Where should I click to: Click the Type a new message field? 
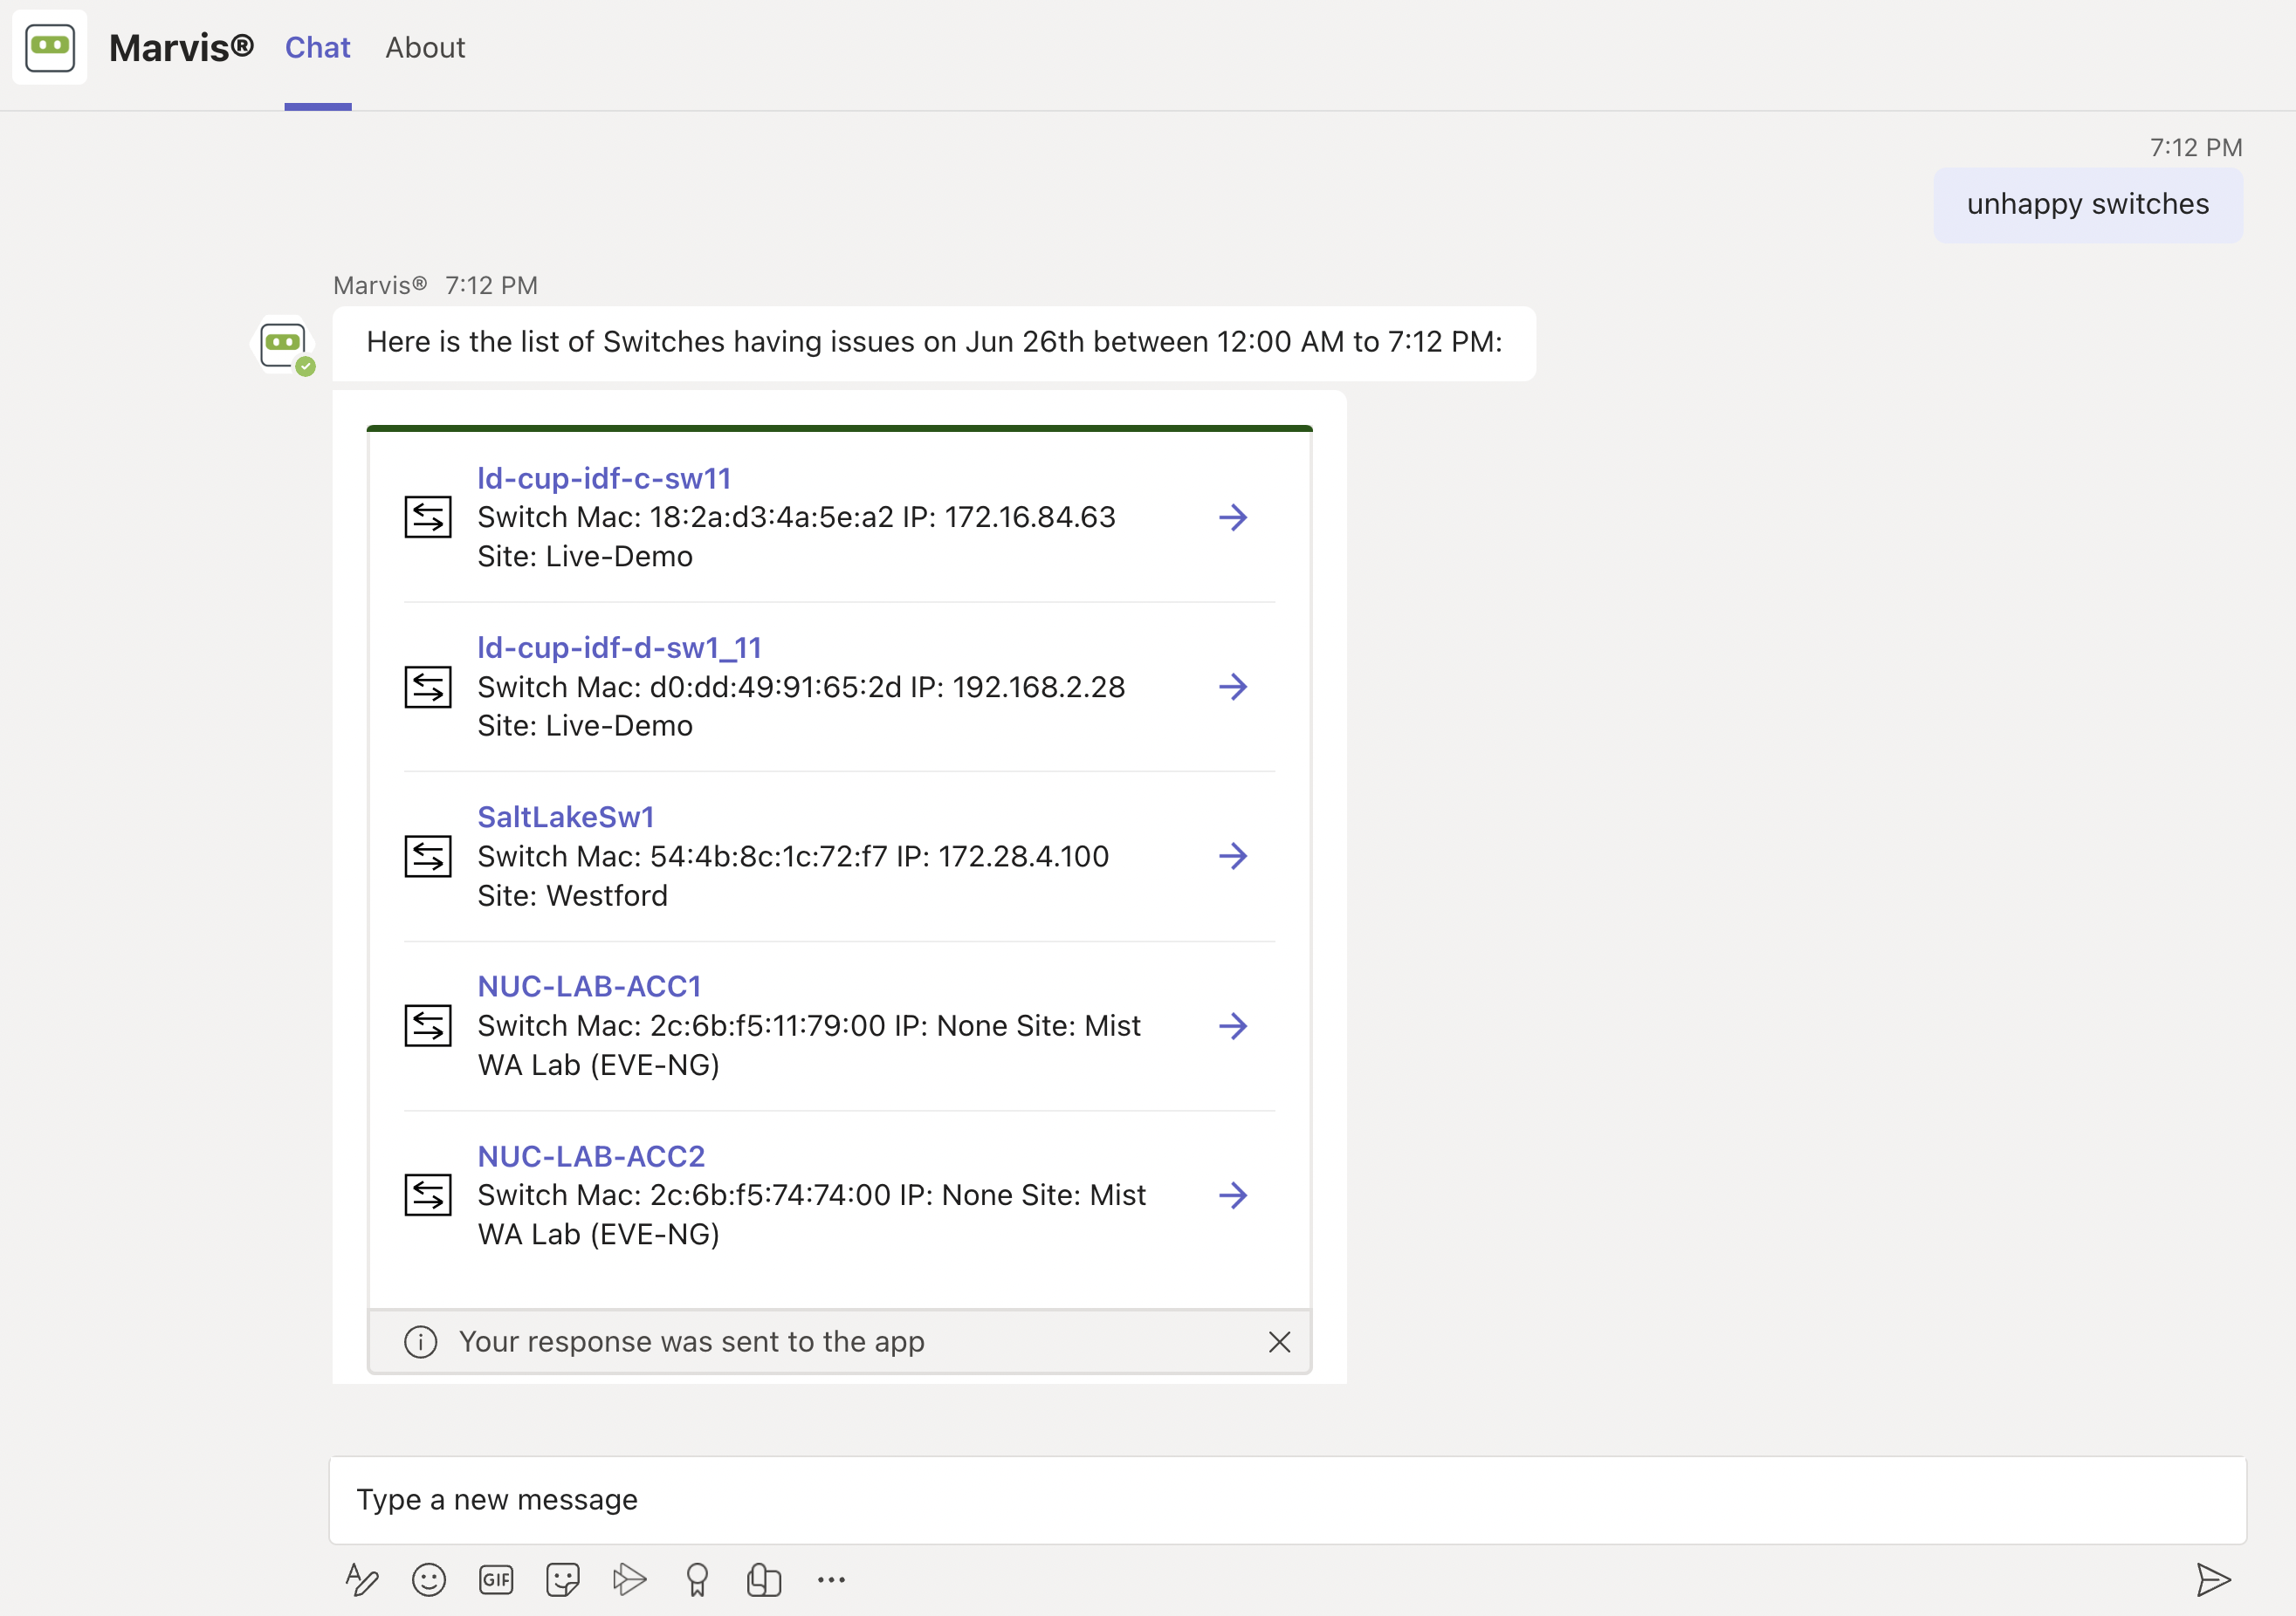(x=1287, y=1499)
